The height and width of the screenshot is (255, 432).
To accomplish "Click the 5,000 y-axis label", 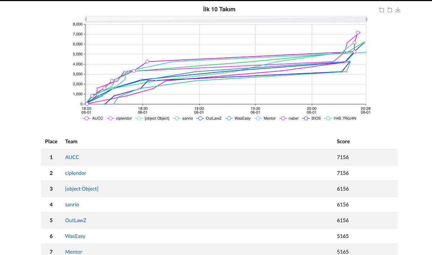I will coord(77,54).
